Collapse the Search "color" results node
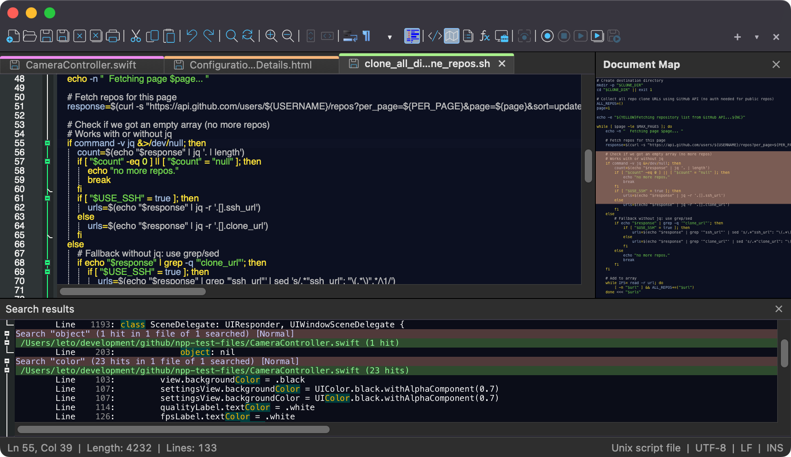The height and width of the screenshot is (457, 791). tap(7, 361)
